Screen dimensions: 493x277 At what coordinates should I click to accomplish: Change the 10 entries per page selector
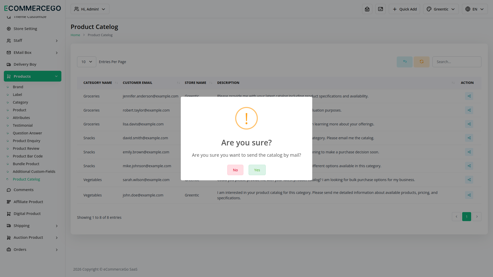pyautogui.click(x=87, y=62)
